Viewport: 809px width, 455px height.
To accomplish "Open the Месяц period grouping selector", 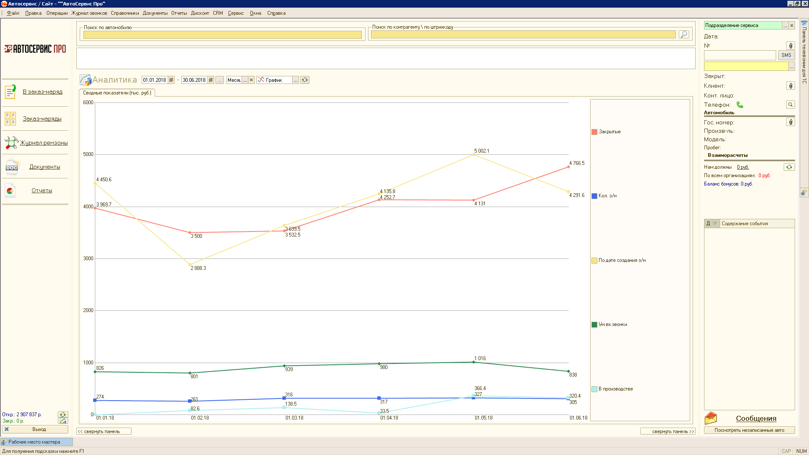I will click(x=245, y=80).
